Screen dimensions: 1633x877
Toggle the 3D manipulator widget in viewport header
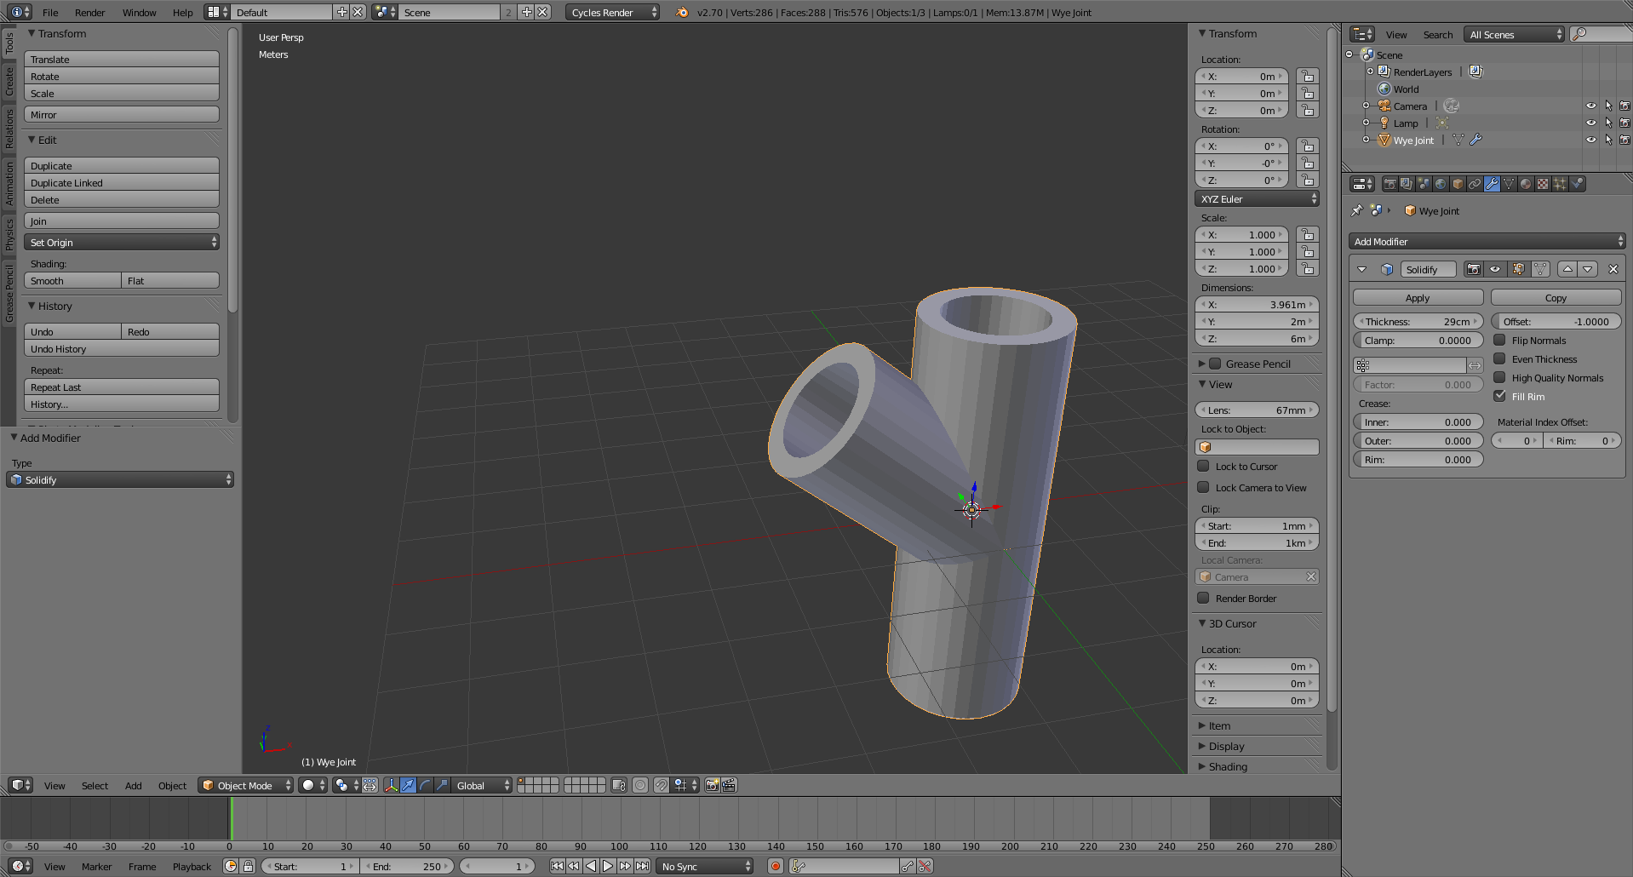click(x=391, y=785)
